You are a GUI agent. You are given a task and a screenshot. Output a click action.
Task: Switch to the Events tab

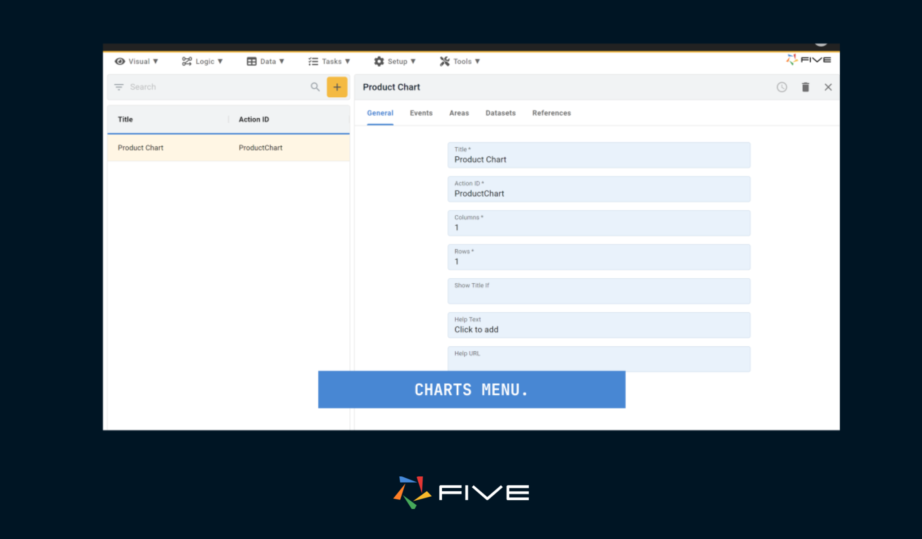421,113
